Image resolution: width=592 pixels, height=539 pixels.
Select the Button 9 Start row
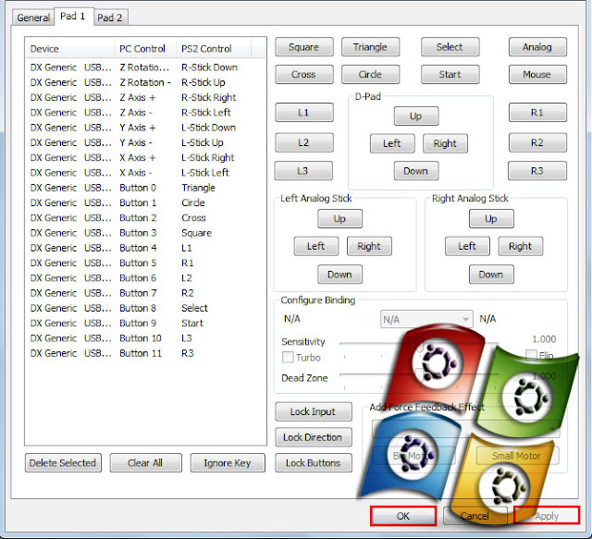[146, 324]
